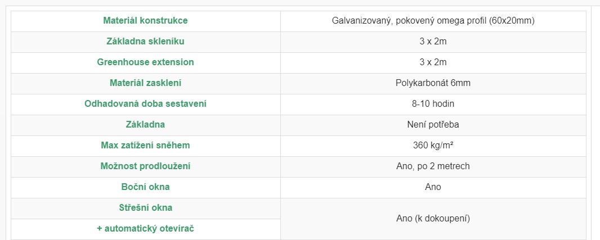The height and width of the screenshot is (240, 600).
Task: Select the '8-10 hodin' value cell
Action: (433, 104)
